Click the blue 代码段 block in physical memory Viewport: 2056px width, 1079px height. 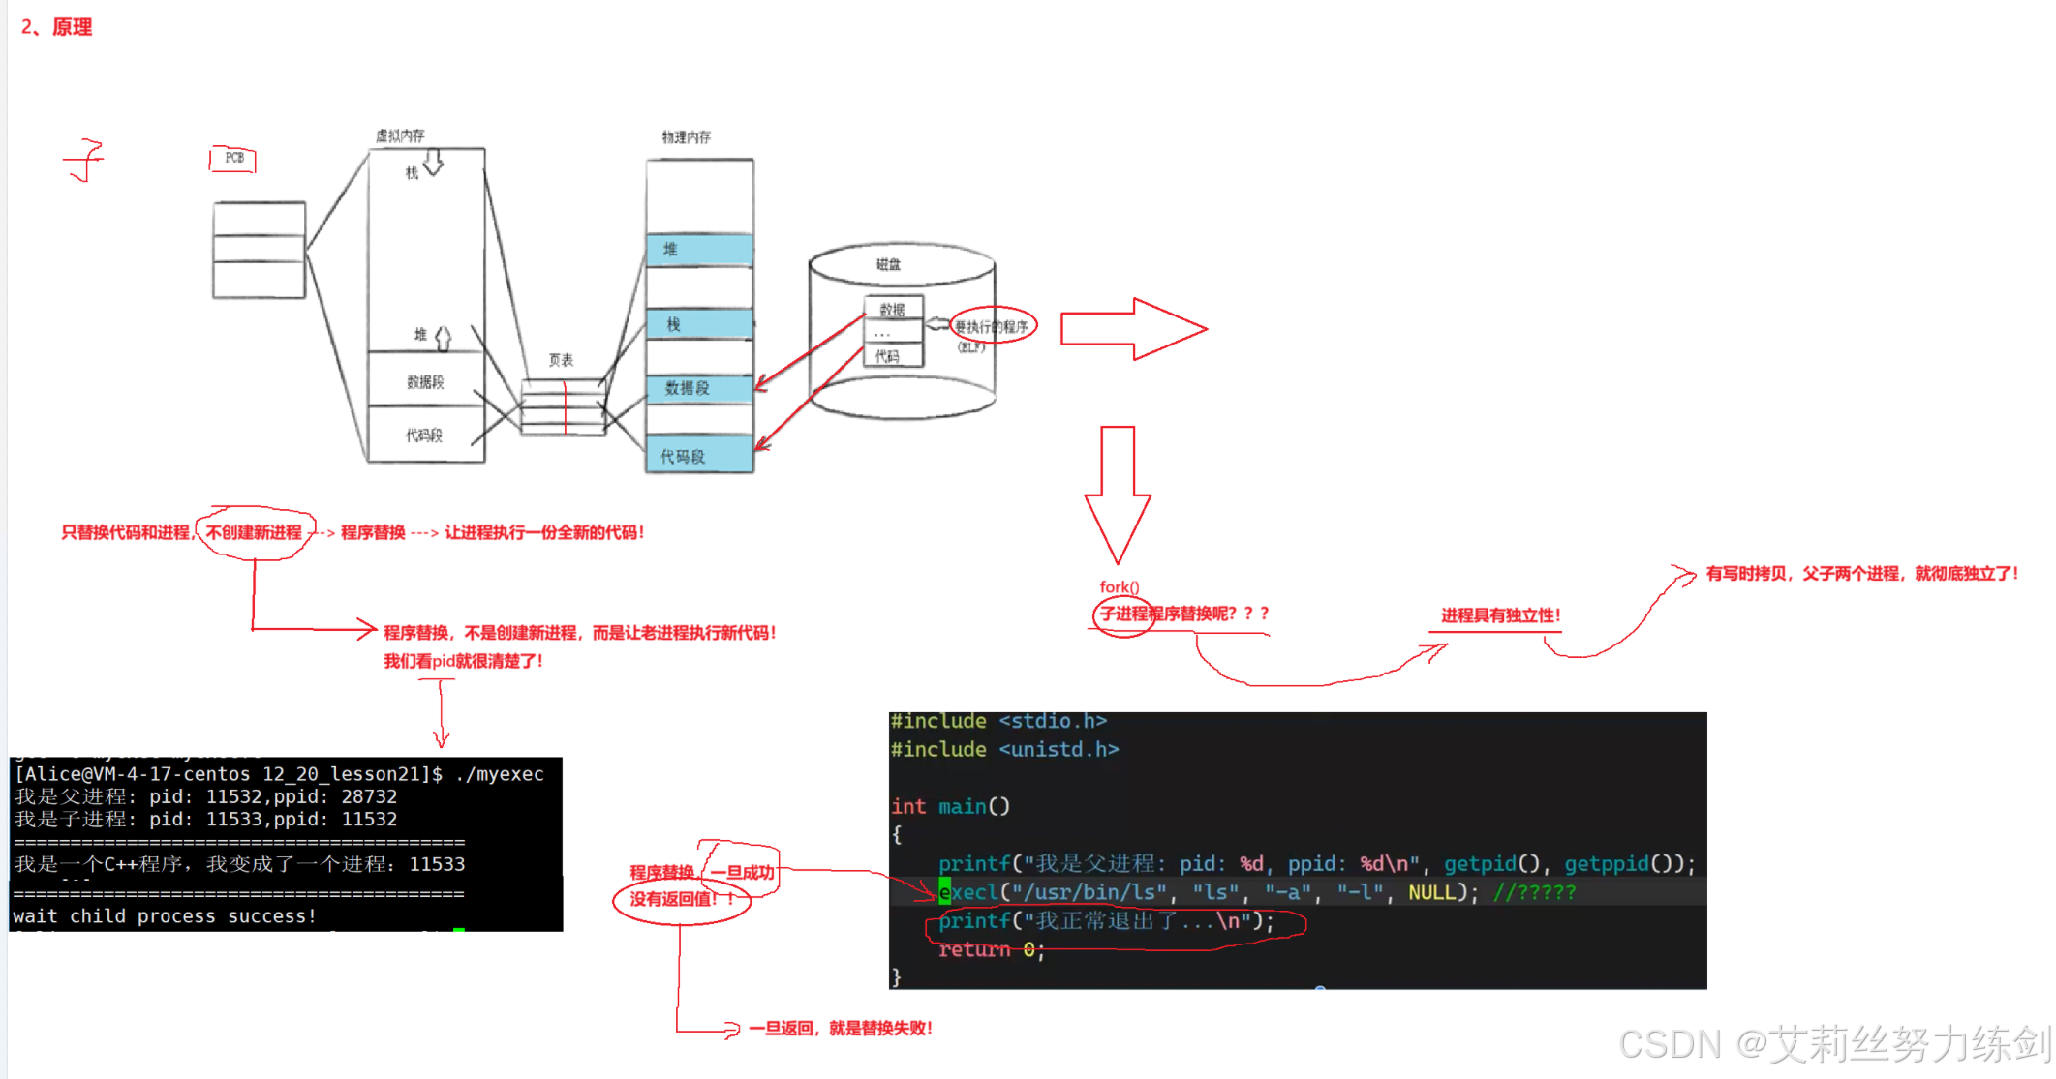[699, 455]
